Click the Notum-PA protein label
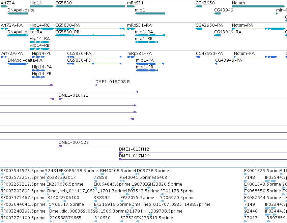Screen dimensions: 287x223 (x=245, y=54)
